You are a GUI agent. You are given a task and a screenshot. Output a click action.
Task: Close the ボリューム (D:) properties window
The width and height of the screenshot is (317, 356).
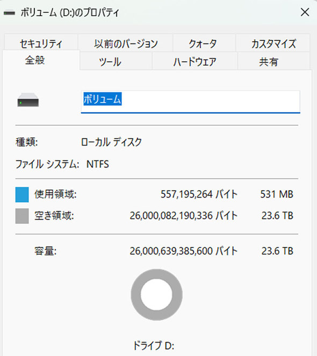click(305, 12)
